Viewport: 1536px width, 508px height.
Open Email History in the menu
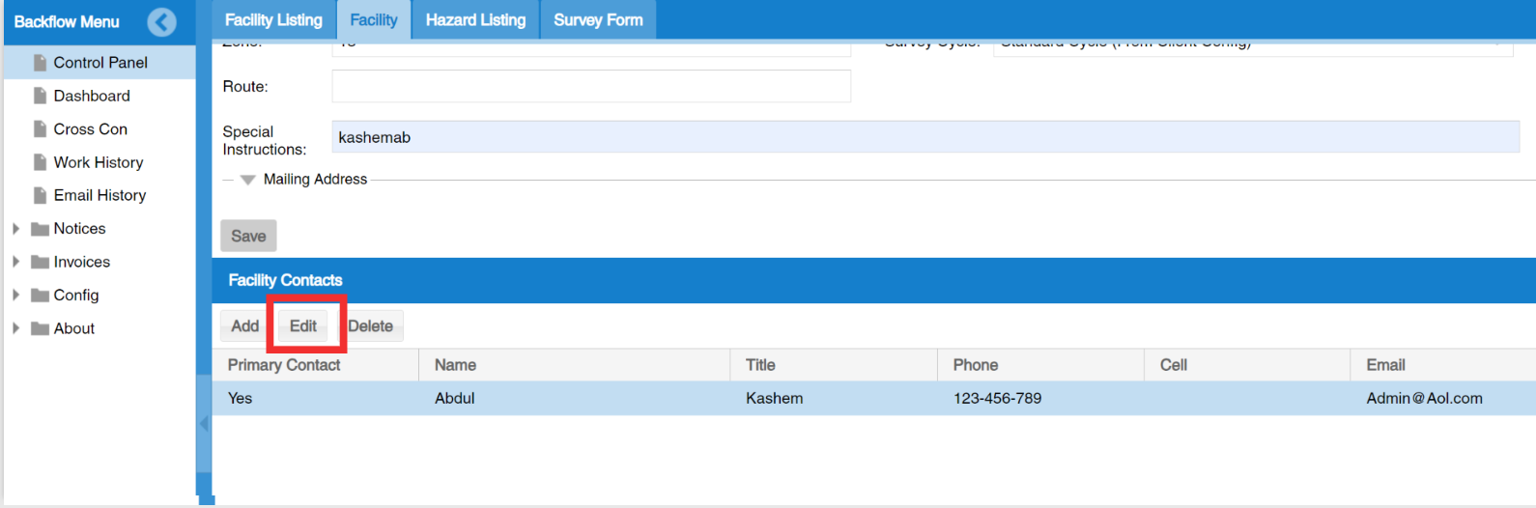tap(100, 195)
